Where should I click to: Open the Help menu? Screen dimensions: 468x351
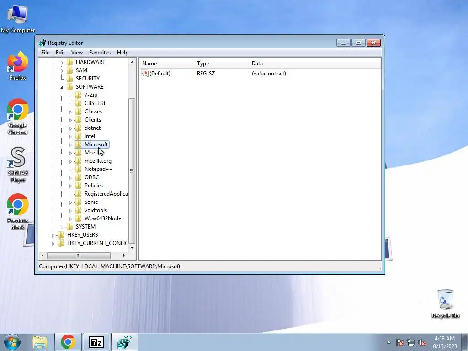tap(122, 53)
